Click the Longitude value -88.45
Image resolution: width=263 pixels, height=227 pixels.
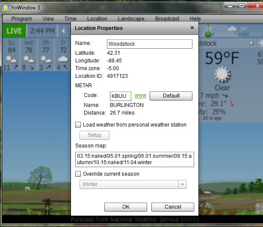point(114,61)
